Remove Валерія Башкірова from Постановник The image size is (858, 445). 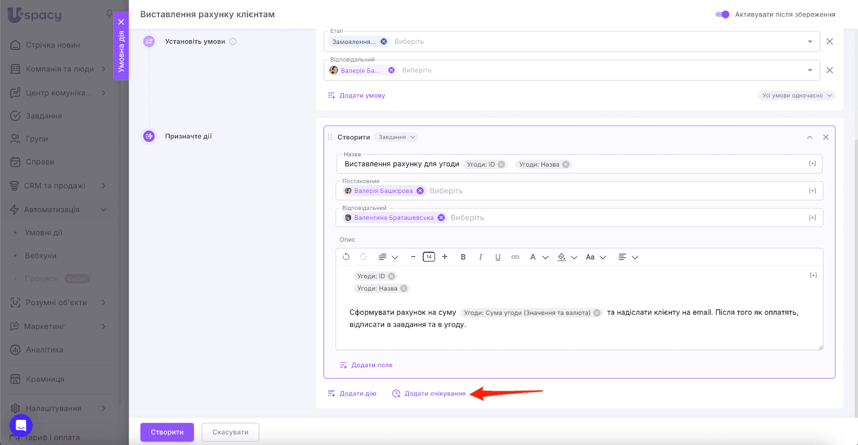[420, 191]
